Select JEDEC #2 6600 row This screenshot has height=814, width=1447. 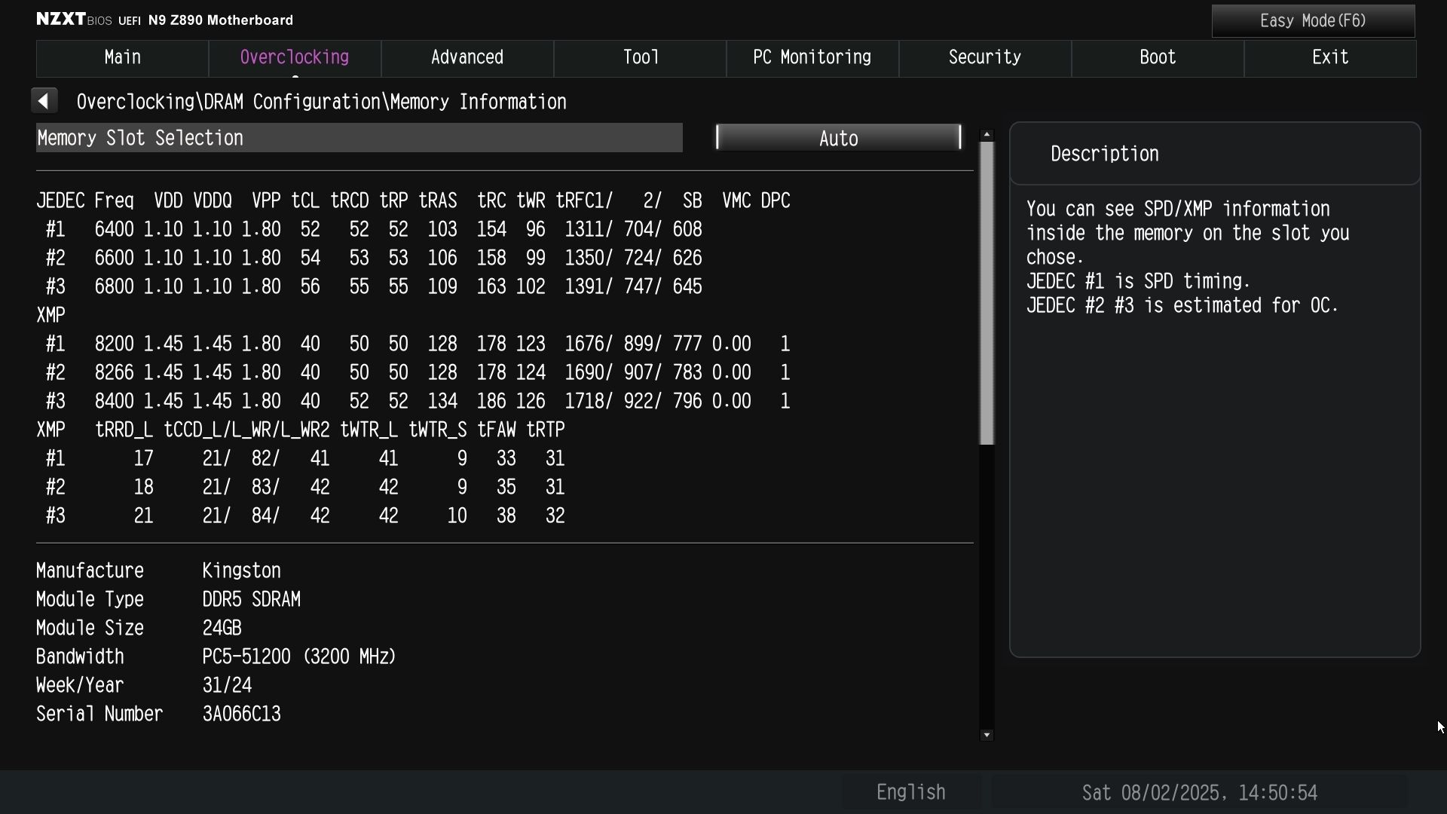pos(373,258)
